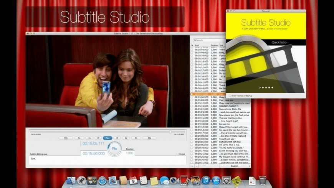Image resolution: width=334 pixels, height=188 pixels.
Task: Click the Text column header
Action: [x=222, y=45]
